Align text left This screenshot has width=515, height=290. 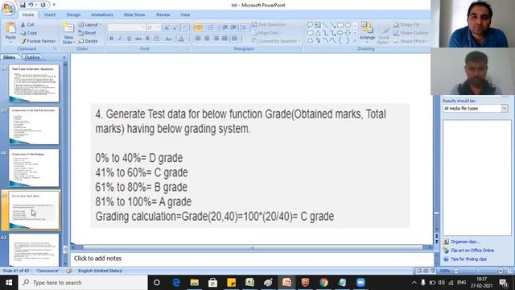[x=198, y=39]
